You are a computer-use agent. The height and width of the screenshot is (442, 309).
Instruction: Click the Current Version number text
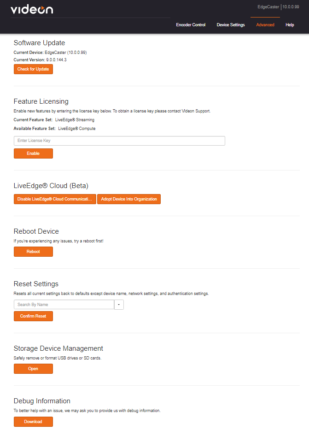[x=56, y=60]
